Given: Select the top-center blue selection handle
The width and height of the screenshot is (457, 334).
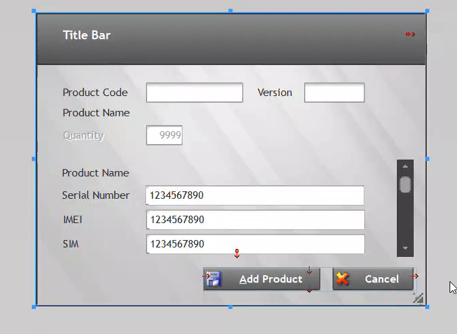Looking at the screenshot, I should pyautogui.click(x=231, y=11).
